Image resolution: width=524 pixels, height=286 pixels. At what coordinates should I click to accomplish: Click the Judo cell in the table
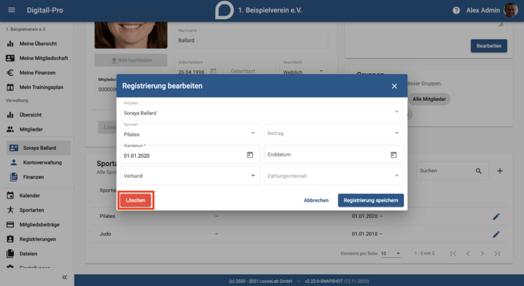[x=105, y=234]
